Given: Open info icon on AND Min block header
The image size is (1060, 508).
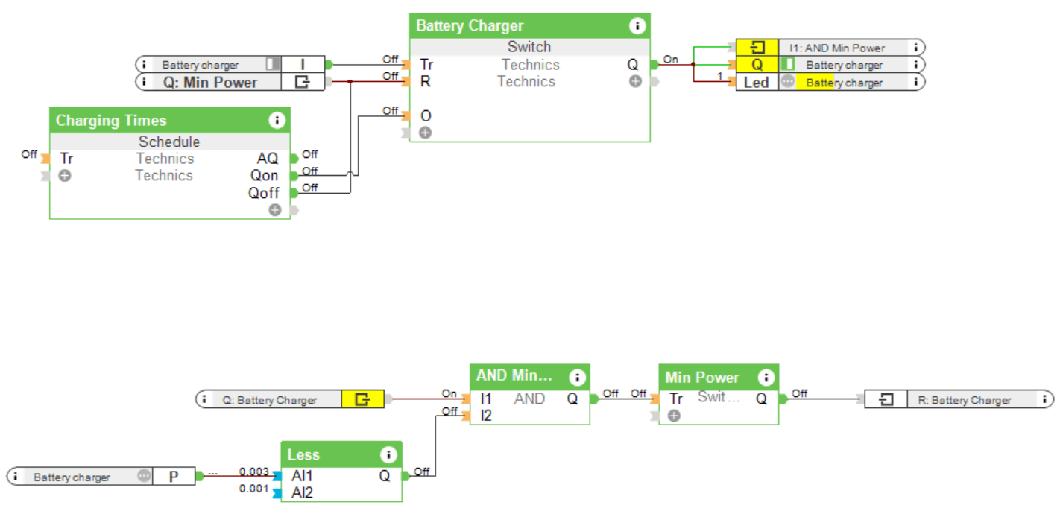Looking at the screenshot, I should pos(577,377).
